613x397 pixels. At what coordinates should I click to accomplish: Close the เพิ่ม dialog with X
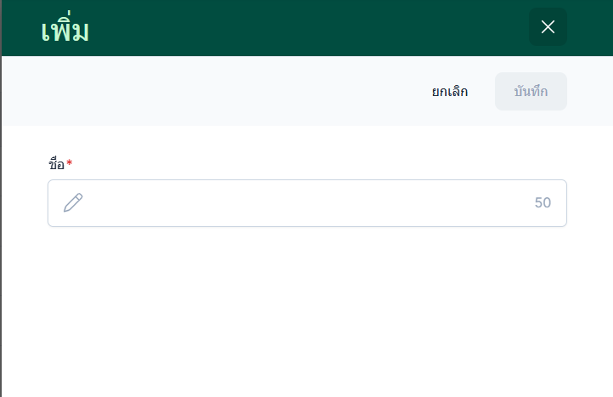[548, 27]
